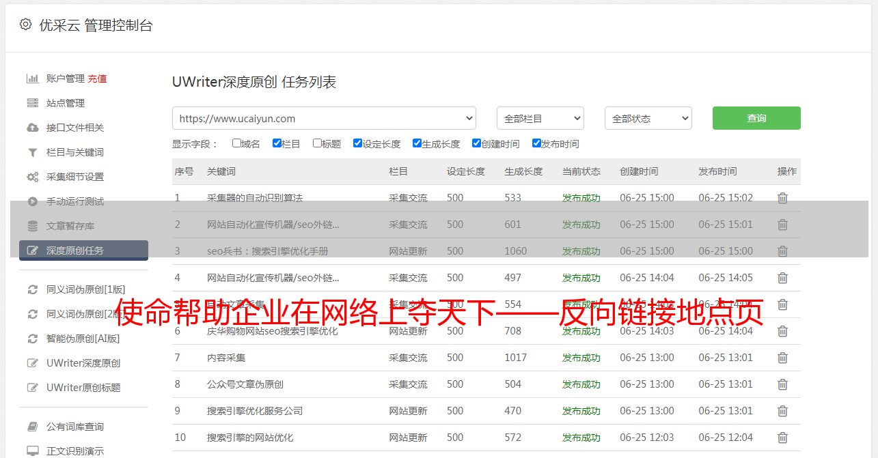Toggle the 标题 display field checkbox

[317, 143]
